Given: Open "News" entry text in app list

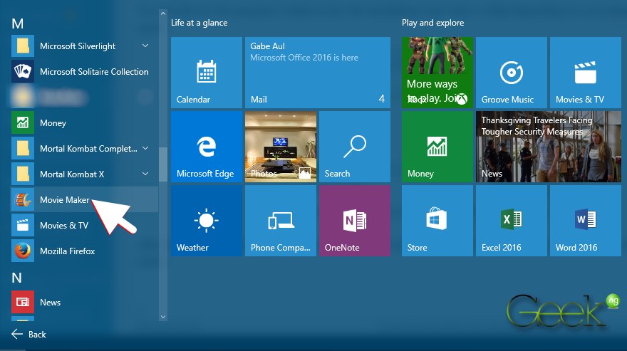Looking at the screenshot, I should [x=51, y=302].
